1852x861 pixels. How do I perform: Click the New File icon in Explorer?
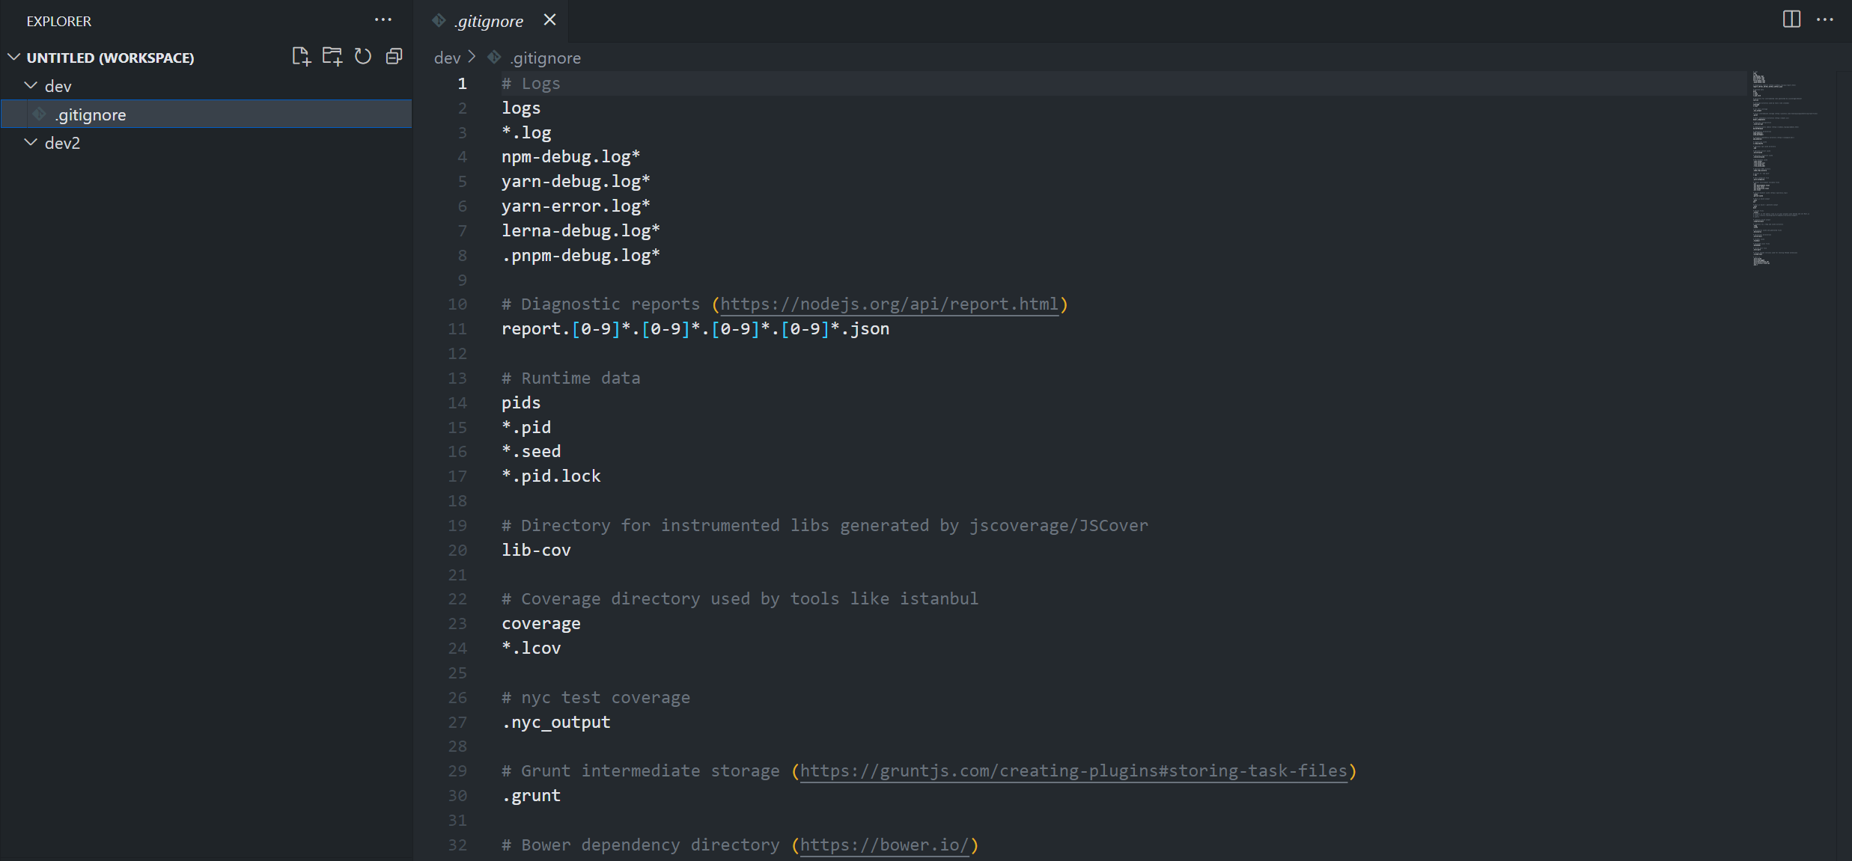coord(301,57)
